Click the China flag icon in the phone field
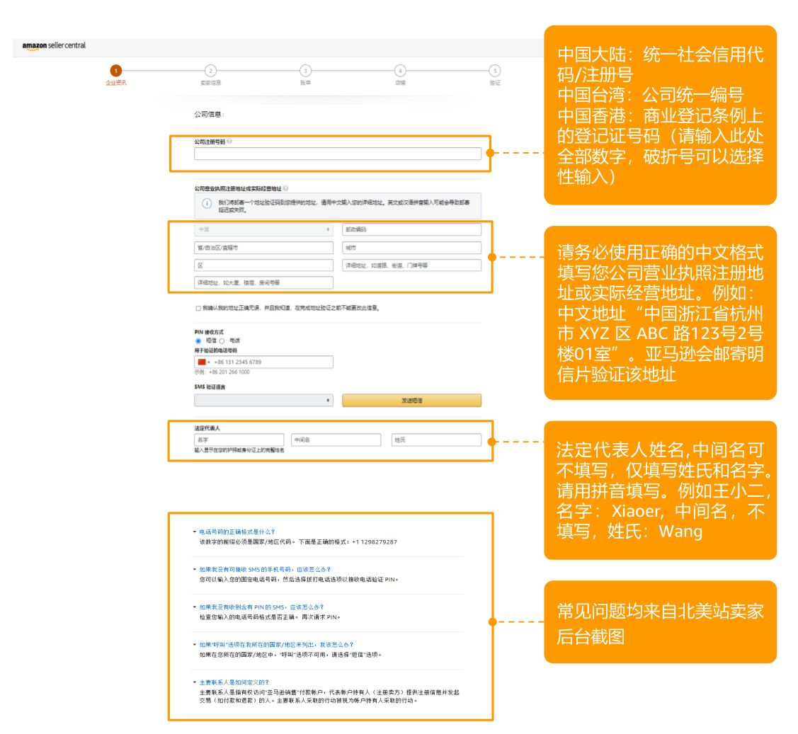This screenshot has height=734, width=798. coord(202,362)
